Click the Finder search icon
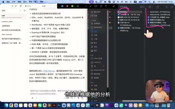 click(x=172, y=7)
